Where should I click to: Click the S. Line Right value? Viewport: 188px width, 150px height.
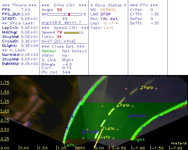click(x=68, y=60)
